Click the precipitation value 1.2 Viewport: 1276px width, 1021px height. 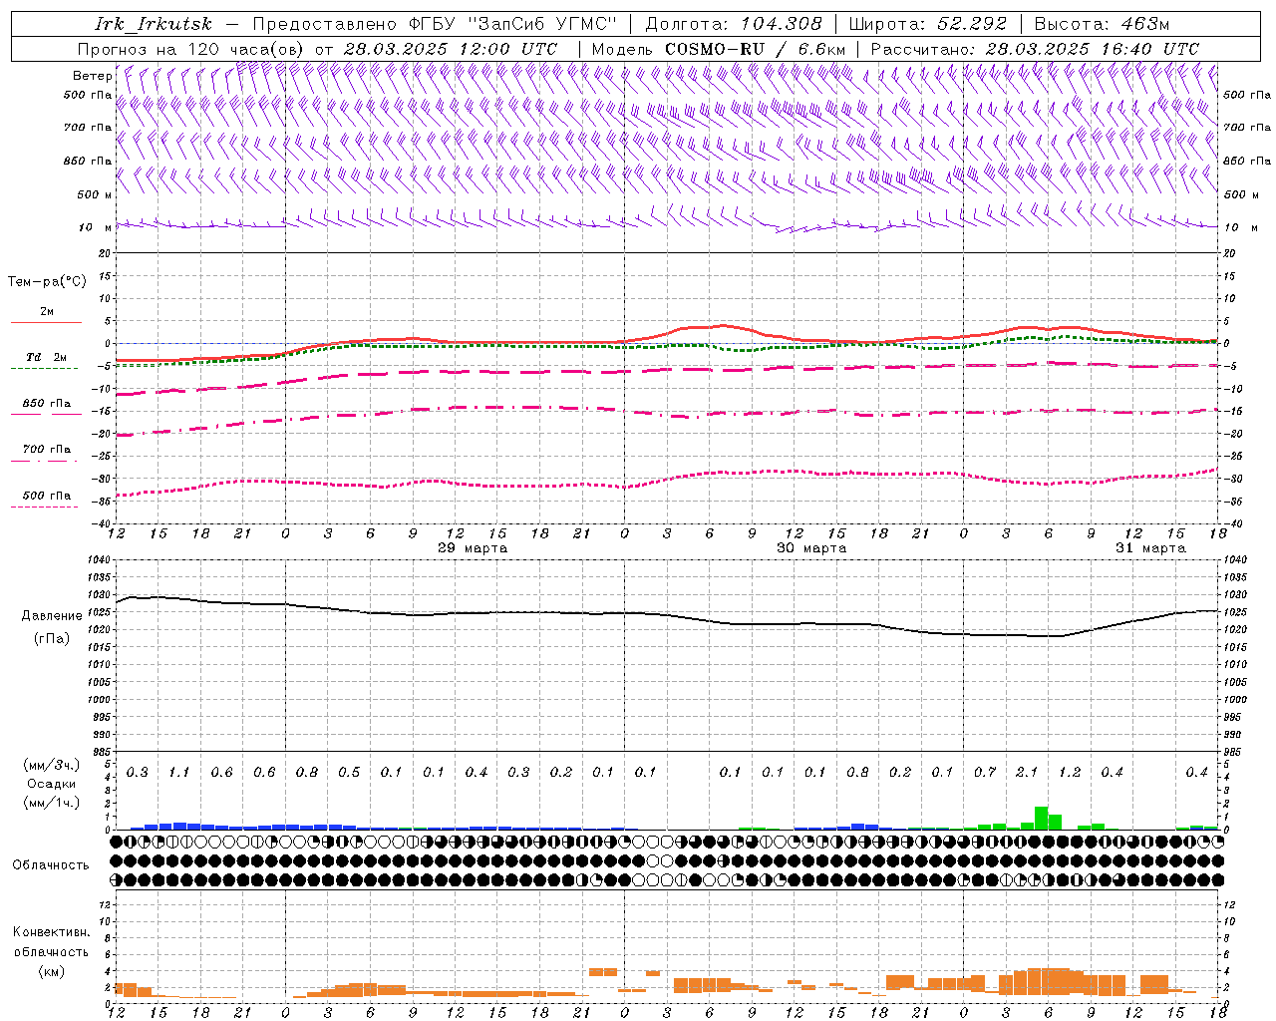tap(1070, 772)
